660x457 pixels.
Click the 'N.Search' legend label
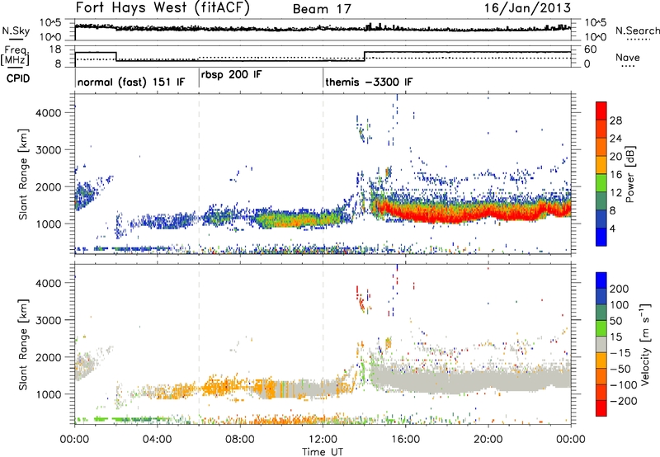(x=637, y=31)
